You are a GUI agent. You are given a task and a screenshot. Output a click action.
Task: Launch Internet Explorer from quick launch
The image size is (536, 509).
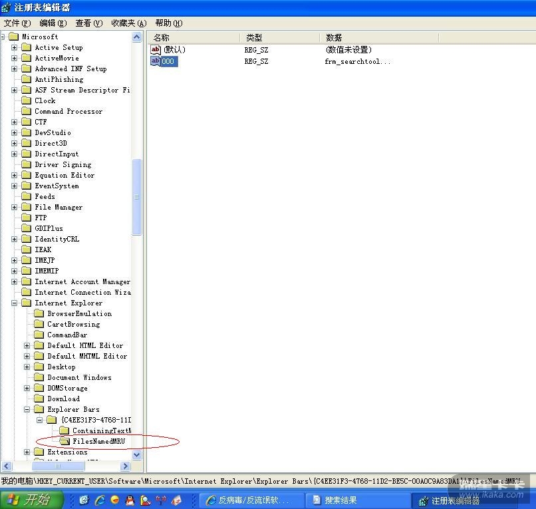pyautogui.click(x=100, y=500)
